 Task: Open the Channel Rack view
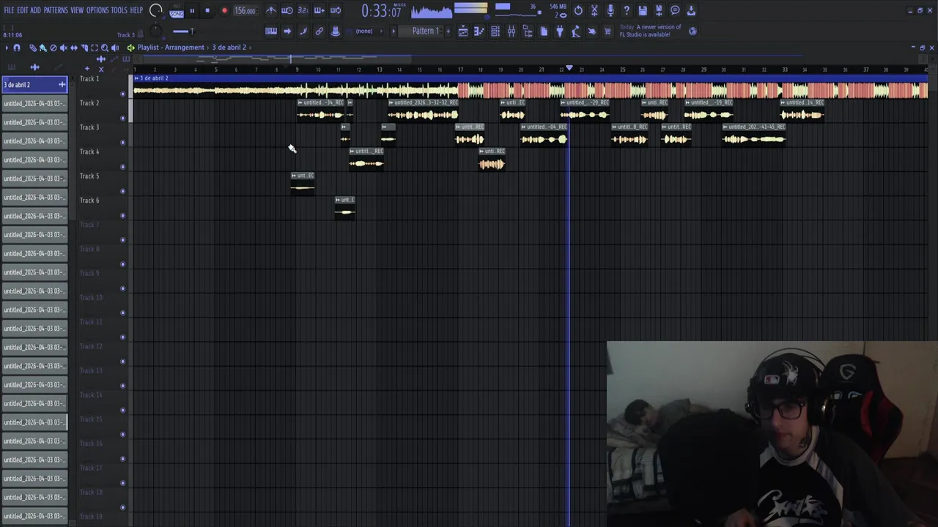pyautogui.click(x=495, y=31)
